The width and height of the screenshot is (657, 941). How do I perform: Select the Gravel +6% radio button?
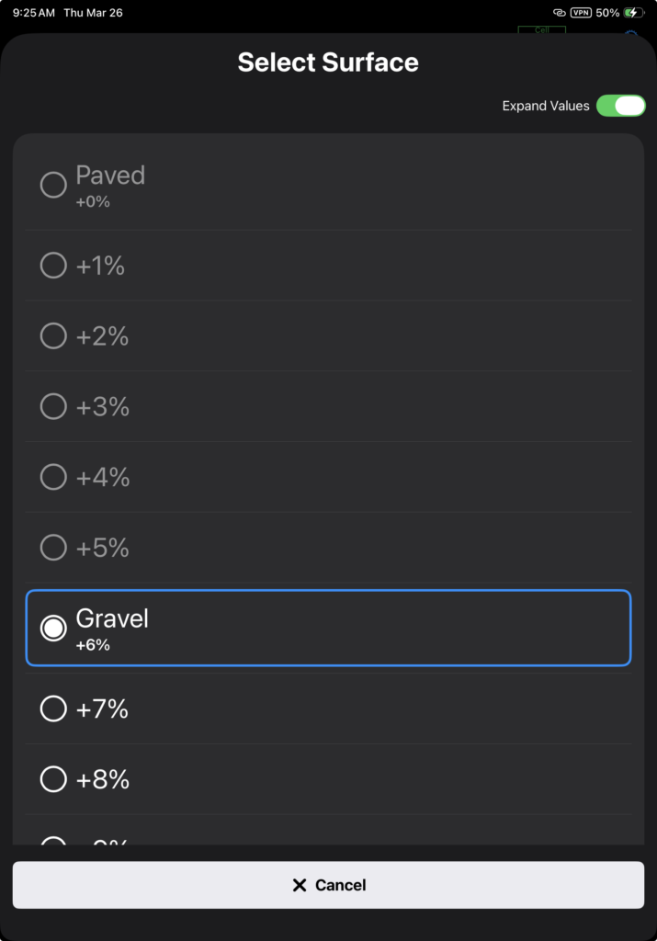[53, 628]
